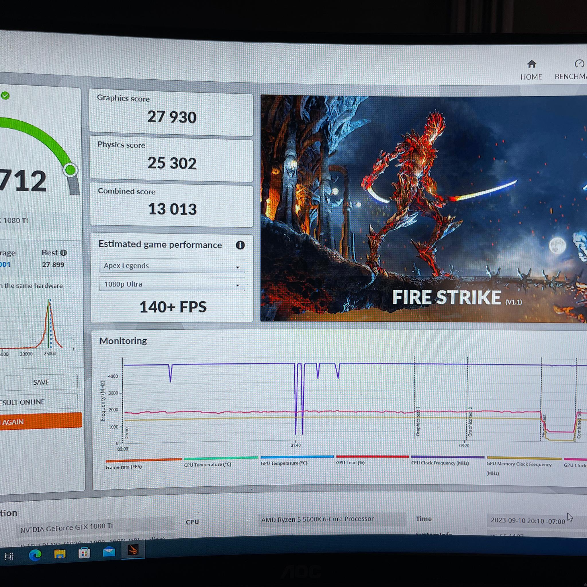Click the Estimated game performance info icon
The height and width of the screenshot is (587, 587).
(x=240, y=245)
